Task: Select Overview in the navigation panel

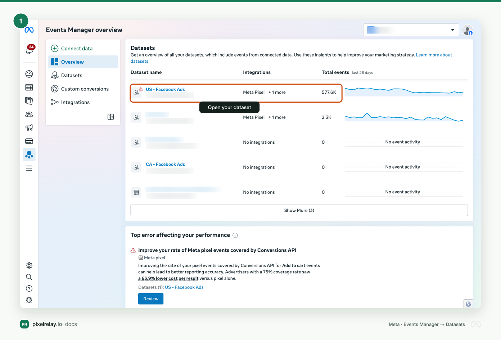Action: pos(83,62)
